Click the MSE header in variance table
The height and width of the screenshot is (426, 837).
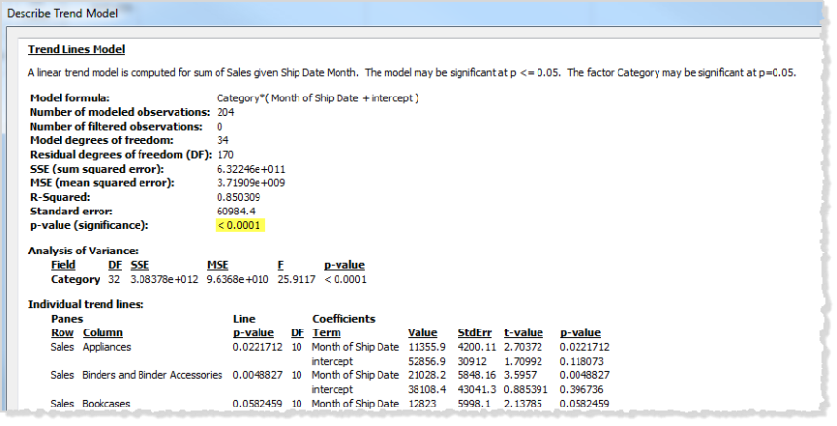coord(218,265)
